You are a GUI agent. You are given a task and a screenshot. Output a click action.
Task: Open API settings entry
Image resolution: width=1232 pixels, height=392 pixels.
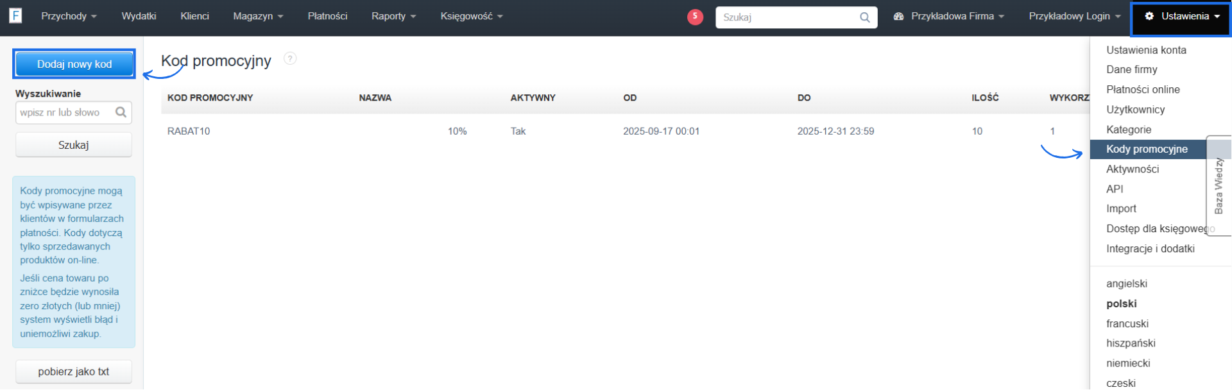pyautogui.click(x=1115, y=189)
